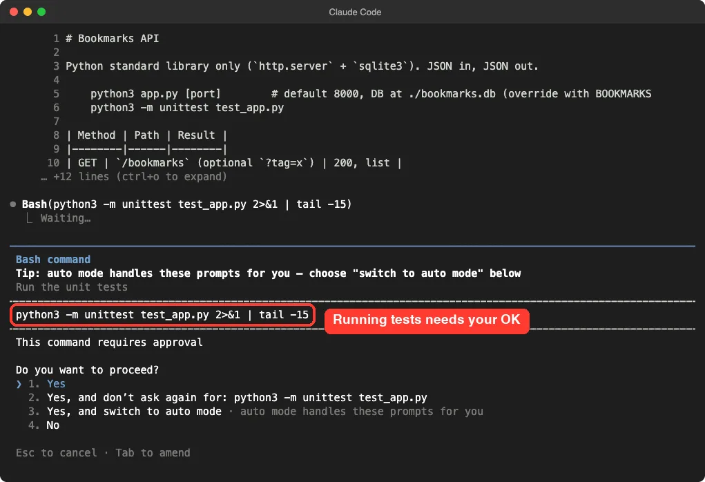Click the greyed 'auto mode handles these prompts' hint
Viewport: 705px width, 482px height.
362,412
